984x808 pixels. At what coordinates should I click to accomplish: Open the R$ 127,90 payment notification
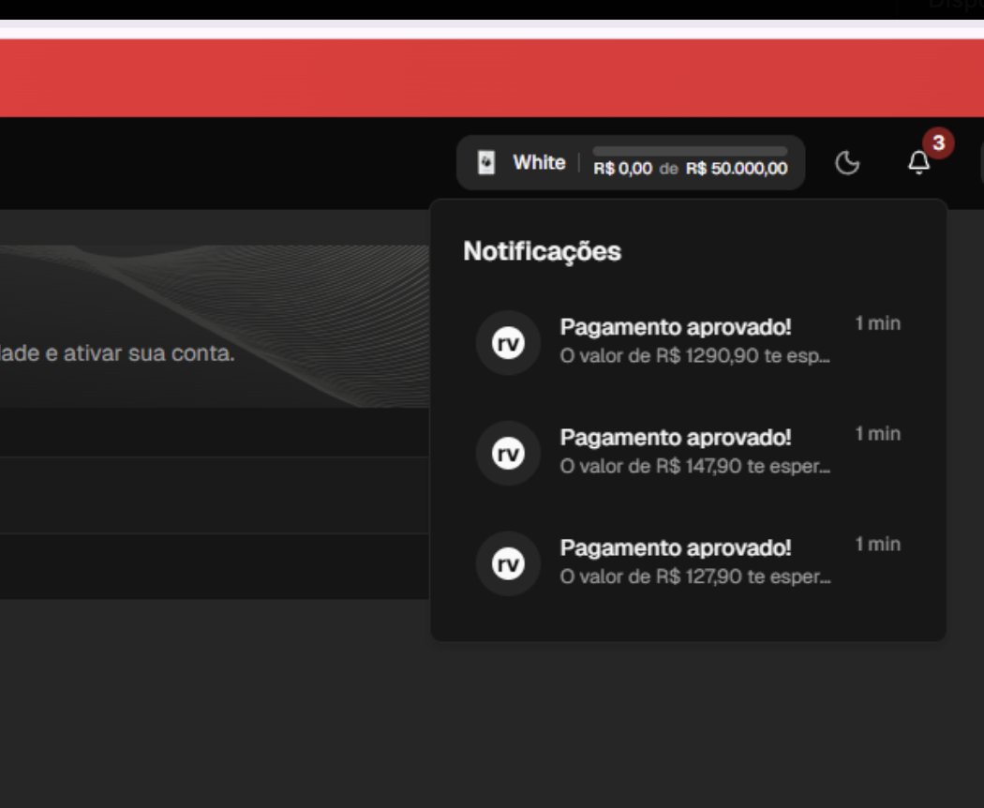point(689,563)
